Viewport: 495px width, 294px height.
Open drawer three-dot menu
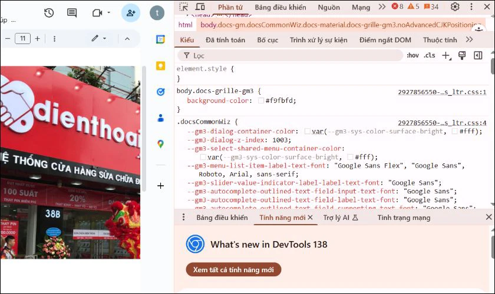click(183, 217)
